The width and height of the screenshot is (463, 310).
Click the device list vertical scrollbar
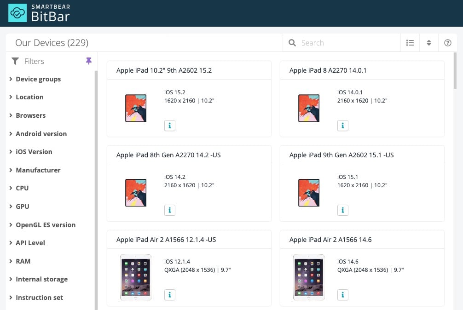click(x=455, y=71)
